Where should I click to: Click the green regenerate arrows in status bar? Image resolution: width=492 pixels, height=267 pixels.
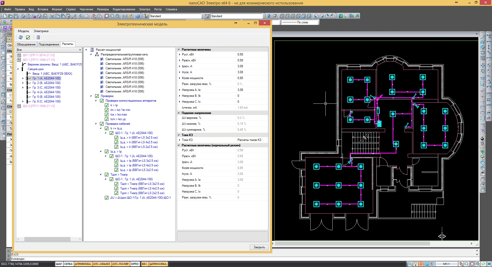click(x=483, y=264)
